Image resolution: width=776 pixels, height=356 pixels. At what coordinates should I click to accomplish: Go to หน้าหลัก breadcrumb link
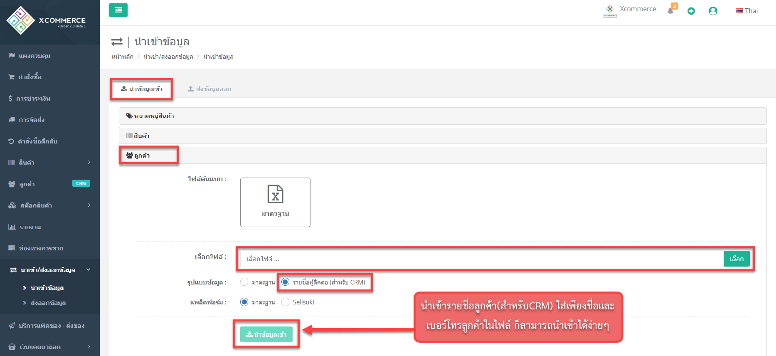(x=122, y=57)
